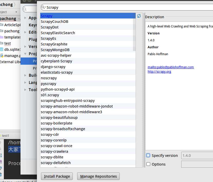Select the test1 run tab
Viewport: 213px width, 182px height.
tap(5, 136)
